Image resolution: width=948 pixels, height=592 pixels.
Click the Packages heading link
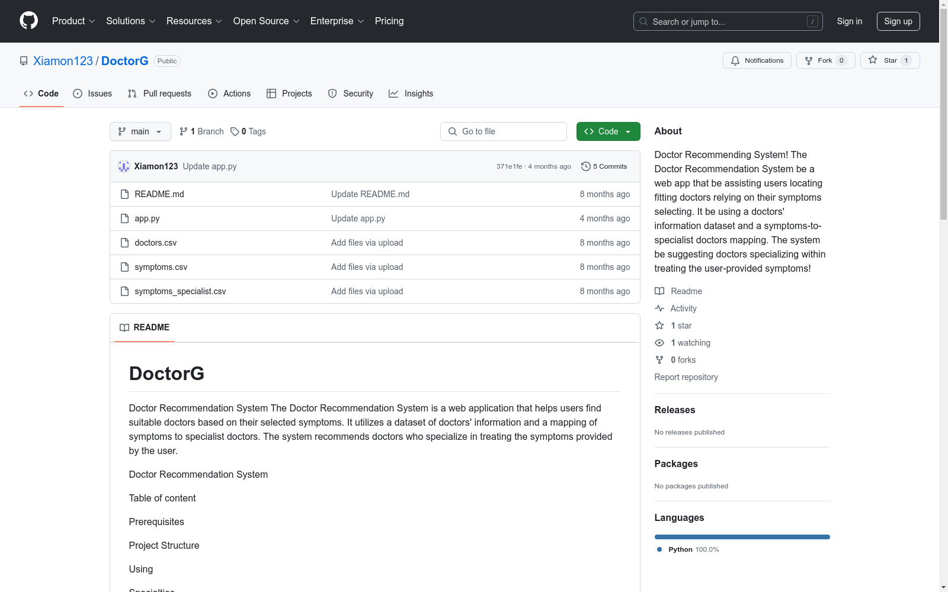point(676,464)
